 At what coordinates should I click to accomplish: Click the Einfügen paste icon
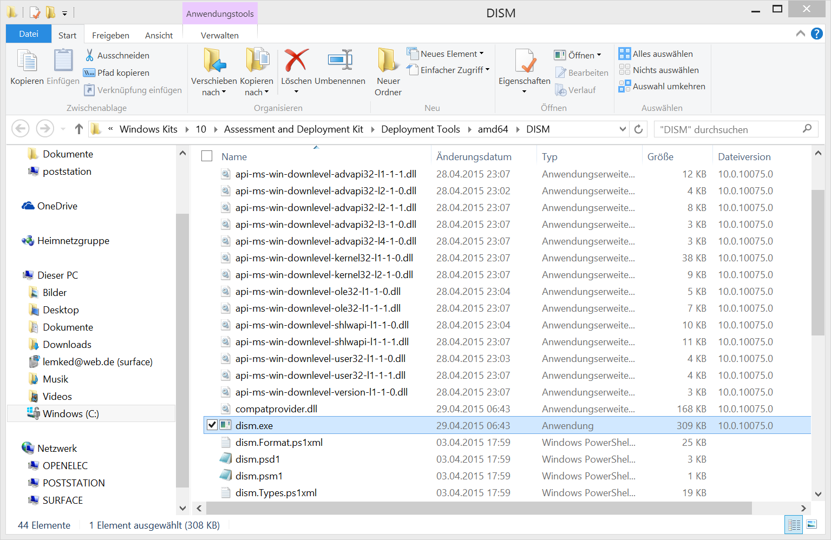(x=63, y=61)
